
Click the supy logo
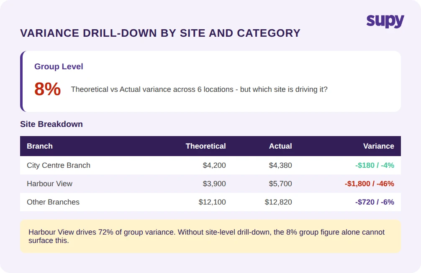tap(385, 21)
